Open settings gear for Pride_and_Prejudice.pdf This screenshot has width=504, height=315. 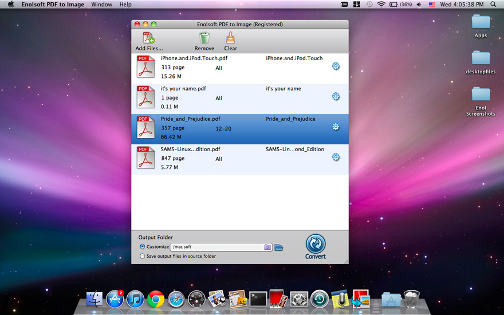[336, 127]
